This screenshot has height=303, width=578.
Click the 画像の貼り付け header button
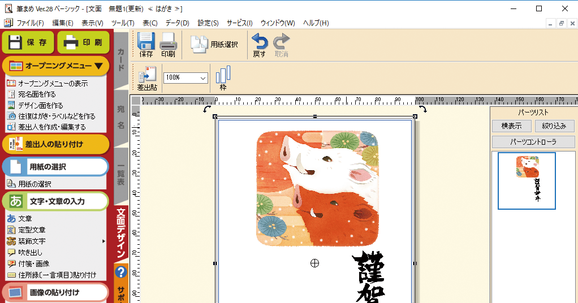(x=55, y=292)
